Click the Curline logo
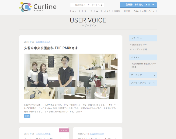176x139 pixels. click(38, 7)
